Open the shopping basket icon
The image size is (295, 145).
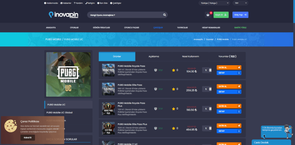coord(208,15)
